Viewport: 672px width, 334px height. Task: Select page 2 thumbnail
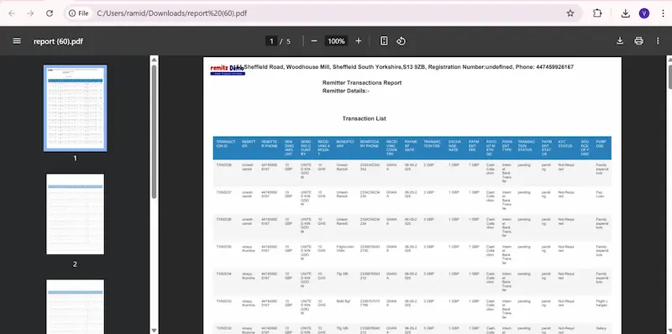[75, 214]
